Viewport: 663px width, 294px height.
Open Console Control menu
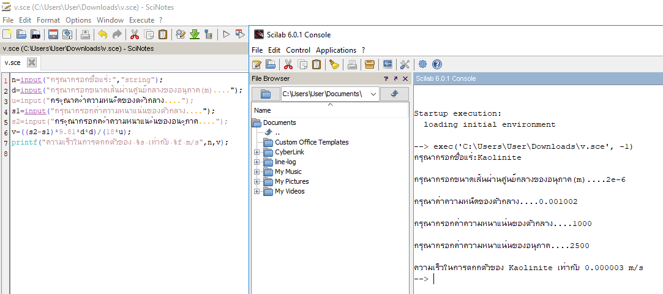pyautogui.click(x=298, y=50)
